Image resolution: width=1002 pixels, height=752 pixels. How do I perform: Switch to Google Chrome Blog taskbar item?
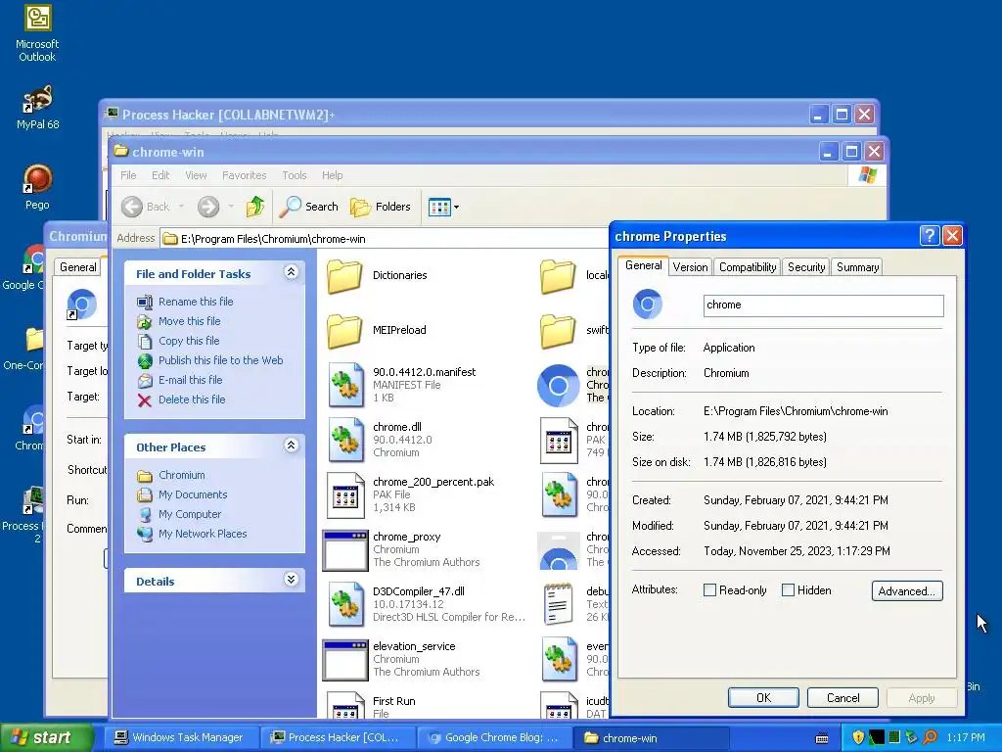pyautogui.click(x=494, y=737)
